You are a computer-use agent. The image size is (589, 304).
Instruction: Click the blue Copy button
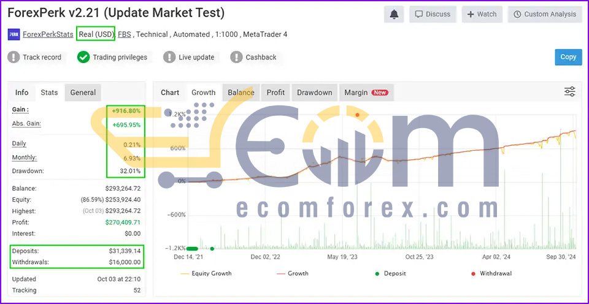568,57
